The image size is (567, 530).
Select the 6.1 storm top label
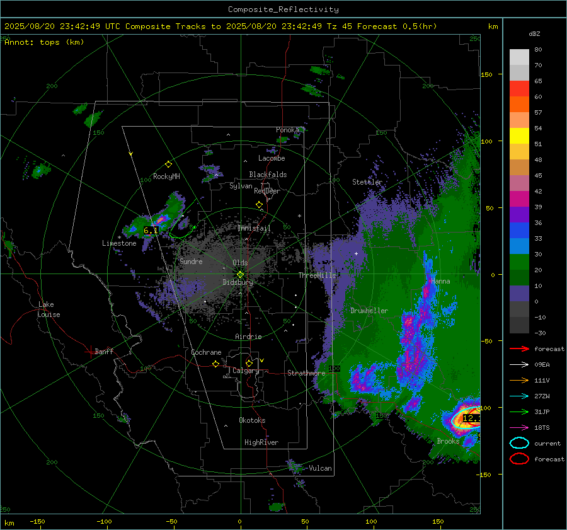(151, 231)
